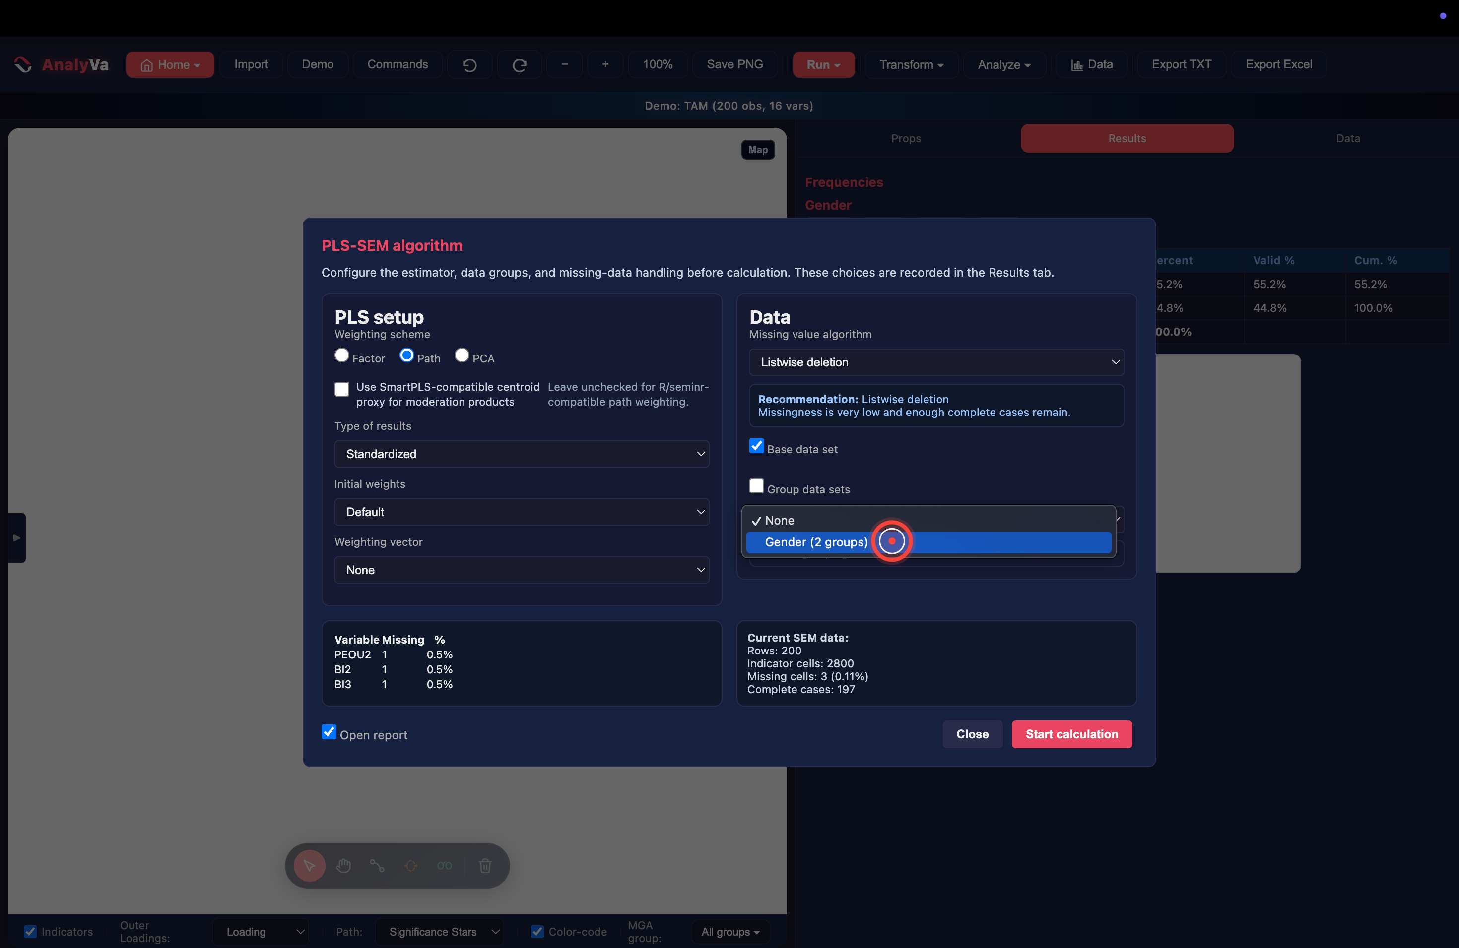Select None in the grouping list
Viewport: 1459px width, 948px height.
click(x=928, y=521)
